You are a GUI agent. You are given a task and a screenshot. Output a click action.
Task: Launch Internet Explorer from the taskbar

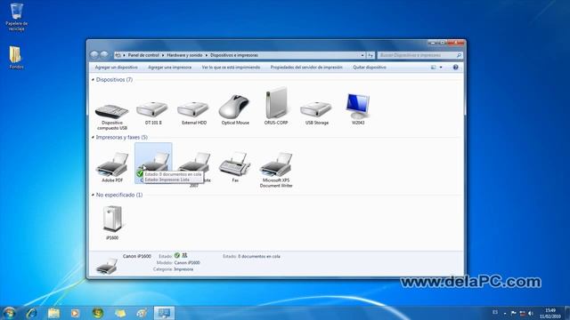[x=32, y=313]
